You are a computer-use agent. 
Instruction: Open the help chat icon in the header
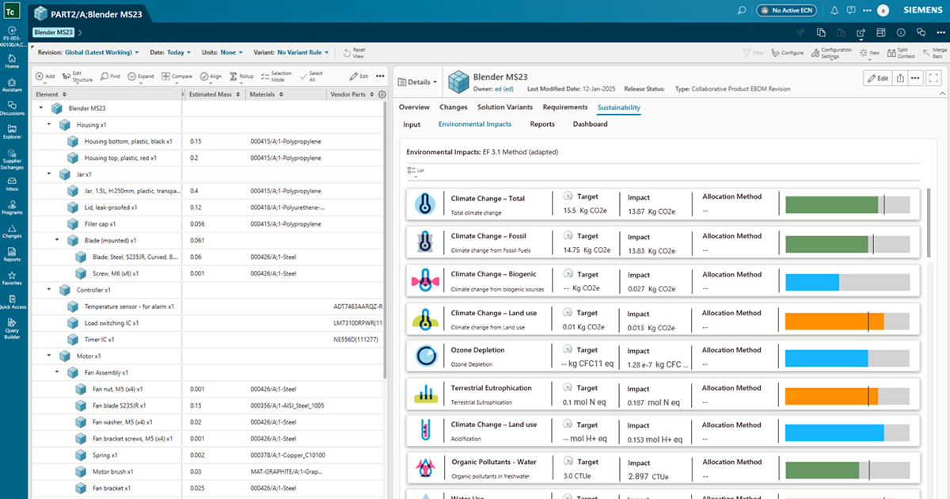pyautogui.click(x=852, y=10)
